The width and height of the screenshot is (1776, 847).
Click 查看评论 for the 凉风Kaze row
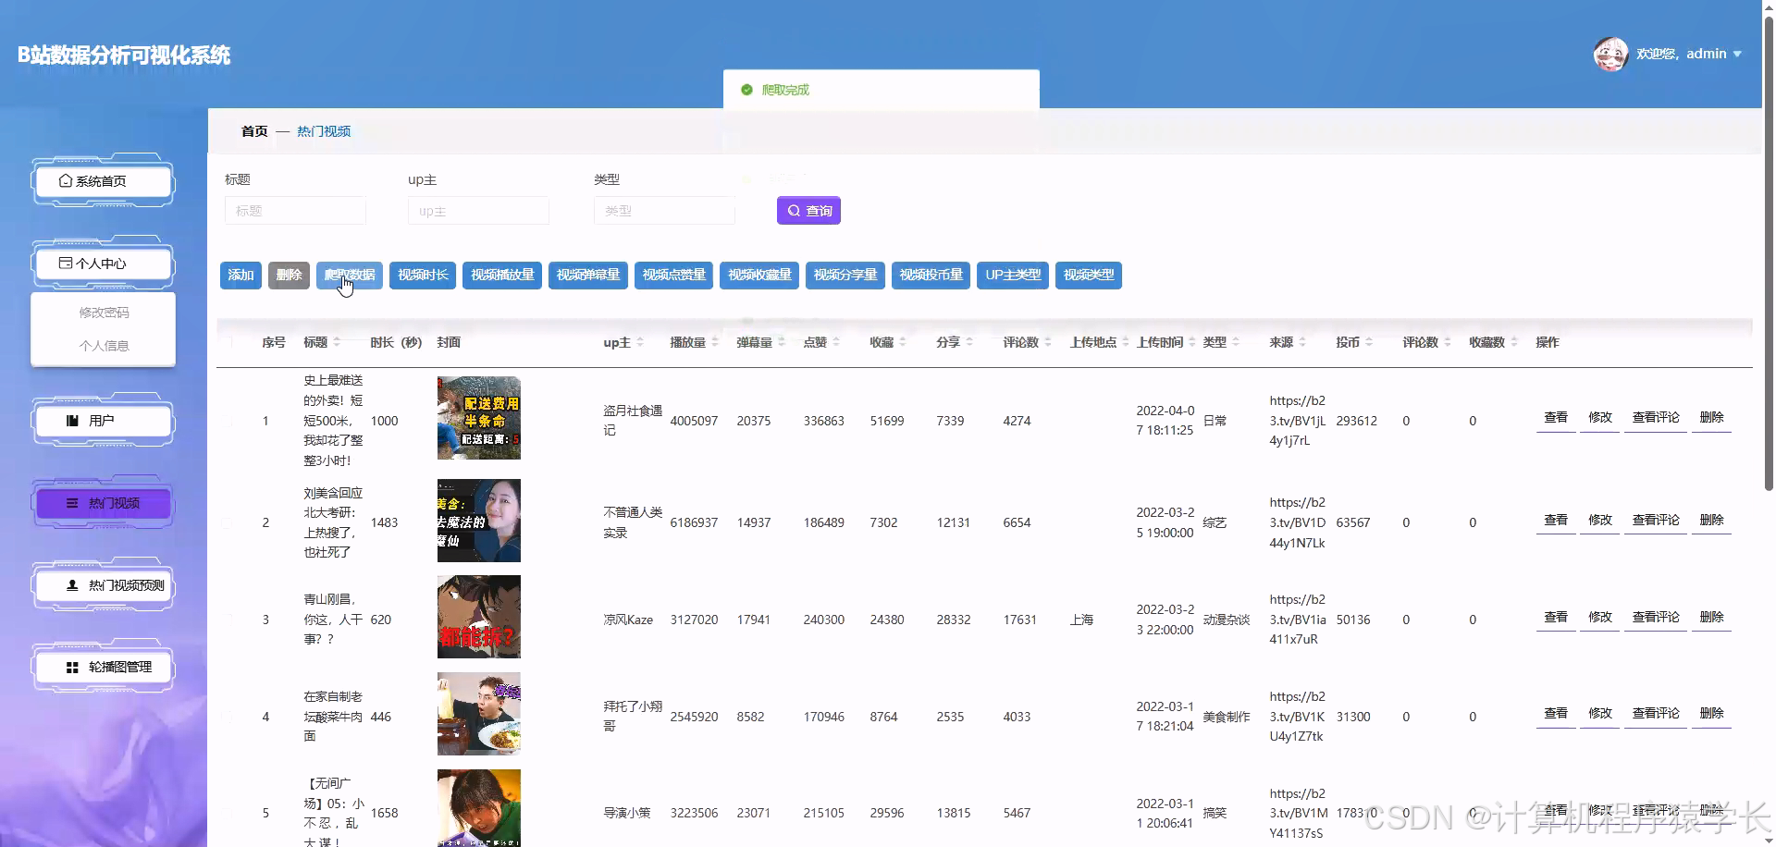pos(1656,618)
